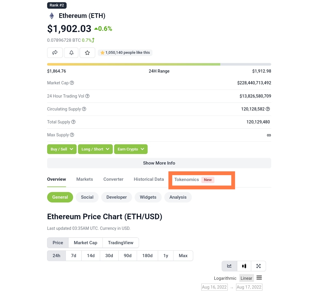Expand chart to fullscreen icon

pos(259,266)
